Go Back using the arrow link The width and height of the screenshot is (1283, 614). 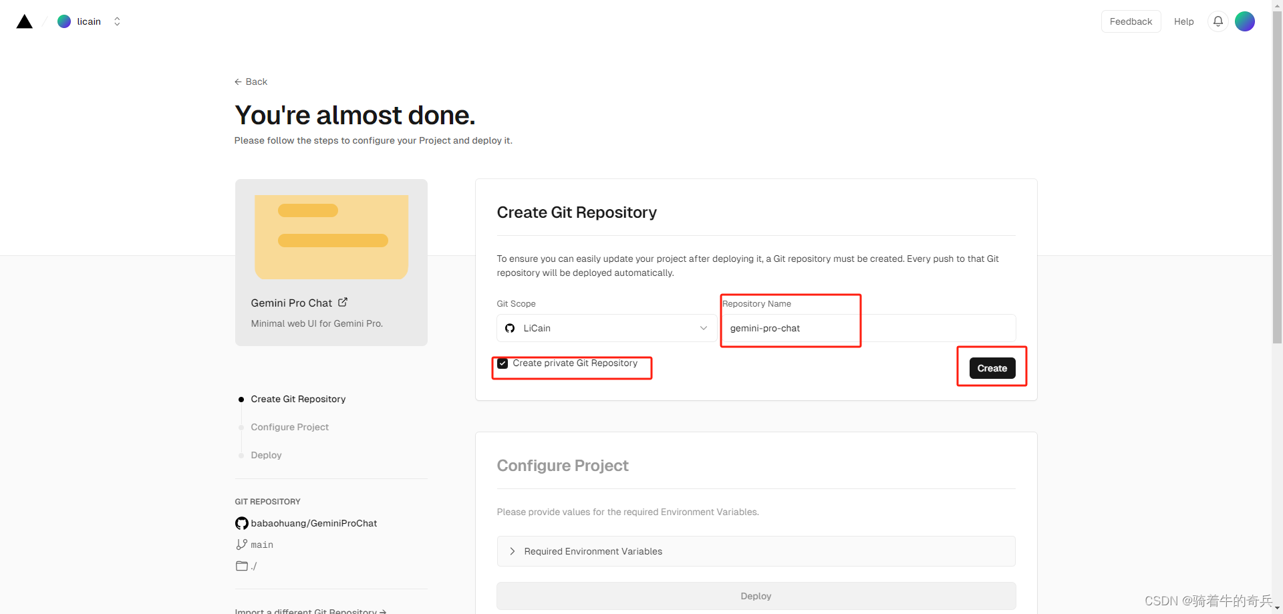click(251, 82)
